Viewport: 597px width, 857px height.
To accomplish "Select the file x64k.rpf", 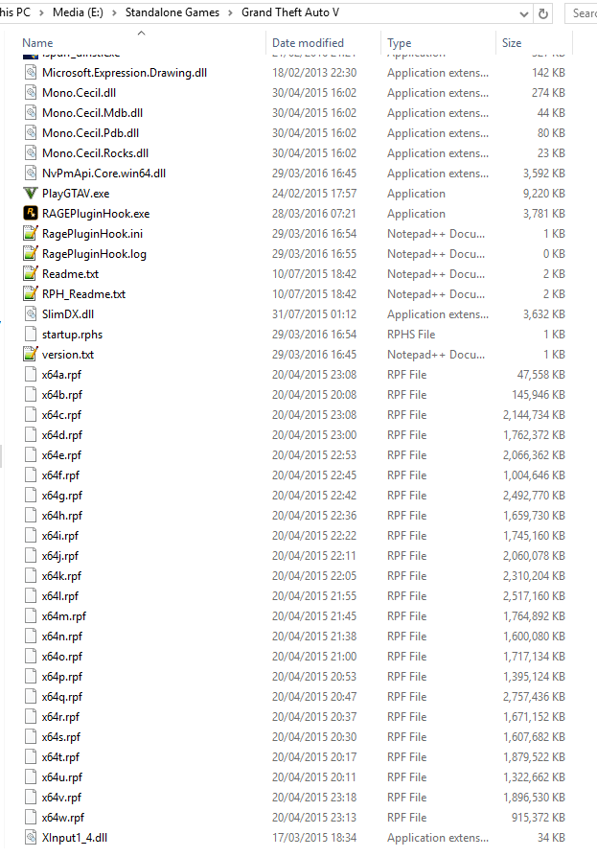I will [x=61, y=575].
